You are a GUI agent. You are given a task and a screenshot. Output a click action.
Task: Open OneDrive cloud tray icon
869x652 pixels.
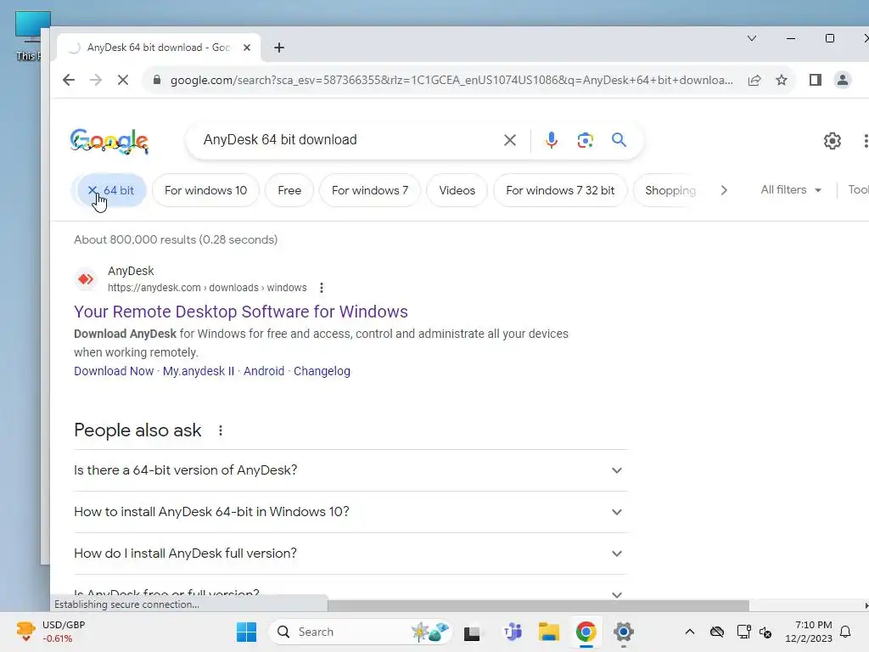[x=716, y=632]
